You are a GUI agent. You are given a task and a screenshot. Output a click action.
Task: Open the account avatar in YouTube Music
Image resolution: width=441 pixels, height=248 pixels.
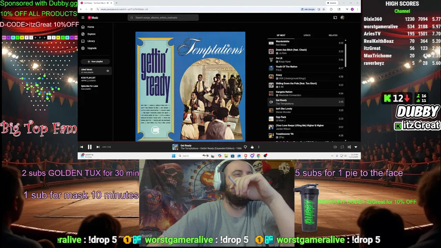click(x=342, y=18)
